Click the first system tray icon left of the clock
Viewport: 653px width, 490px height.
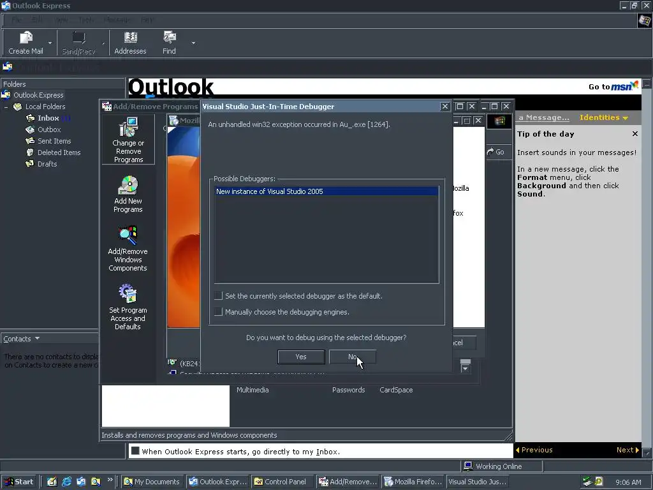click(x=587, y=482)
